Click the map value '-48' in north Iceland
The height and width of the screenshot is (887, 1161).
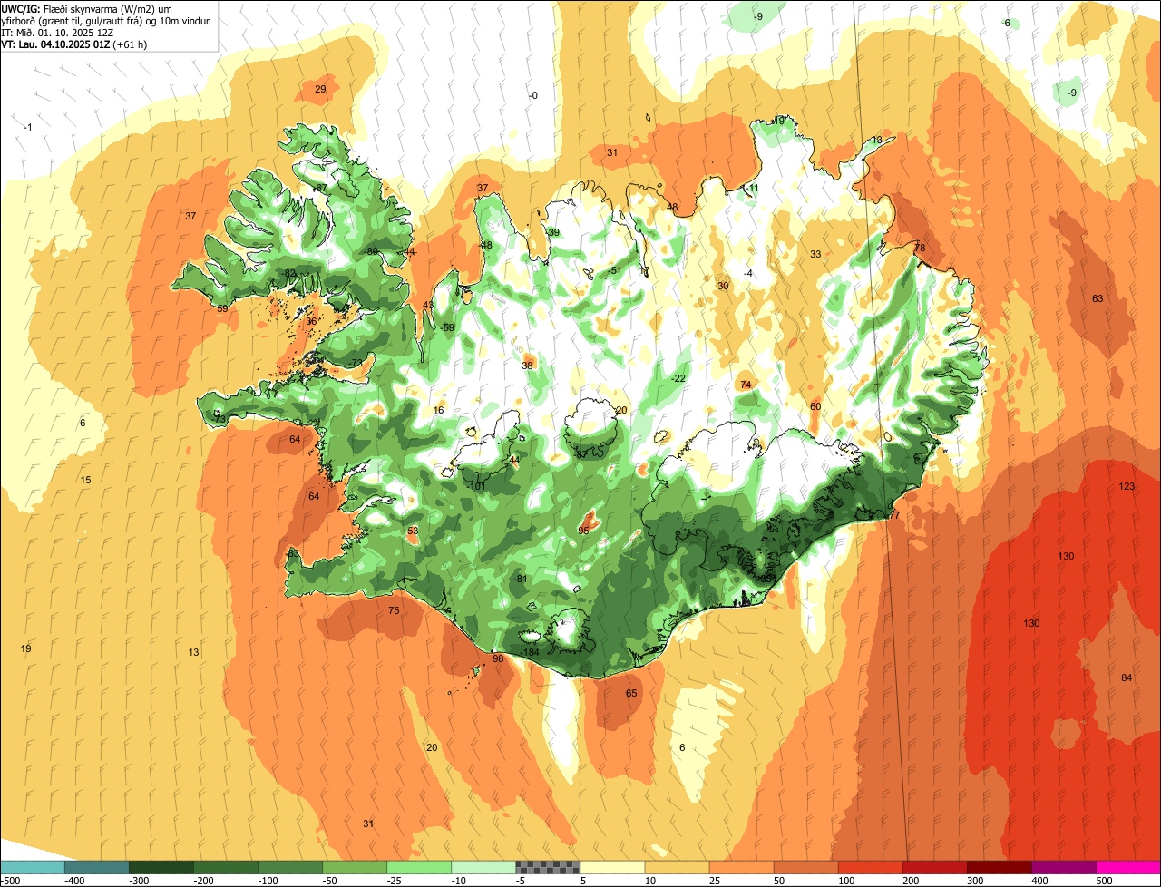(486, 246)
